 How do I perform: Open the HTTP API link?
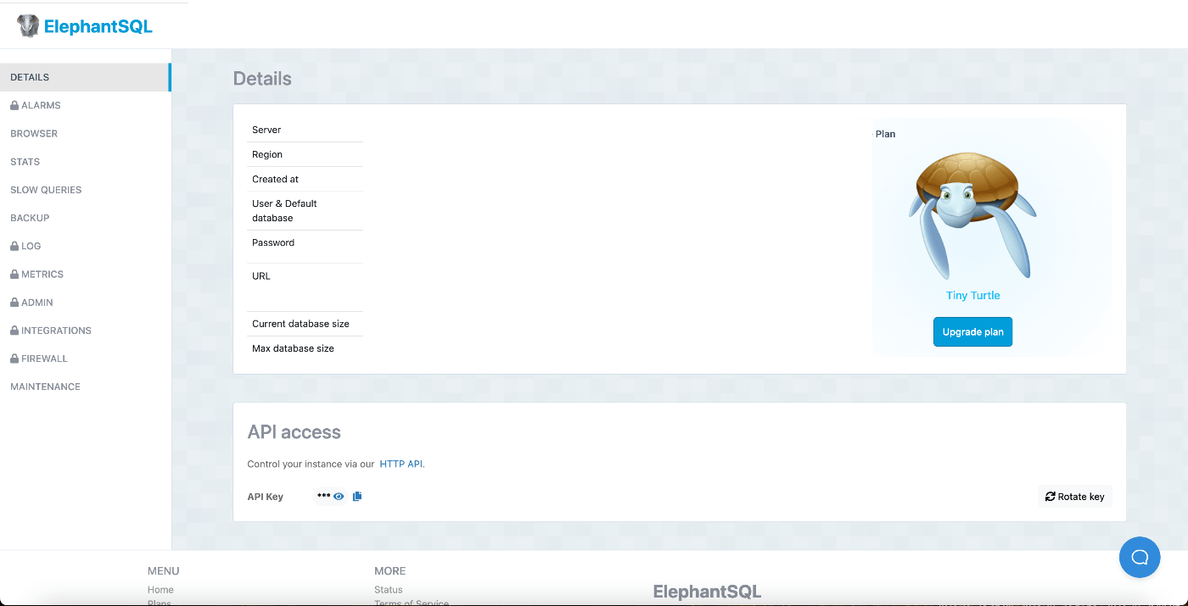tap(401, 464)
